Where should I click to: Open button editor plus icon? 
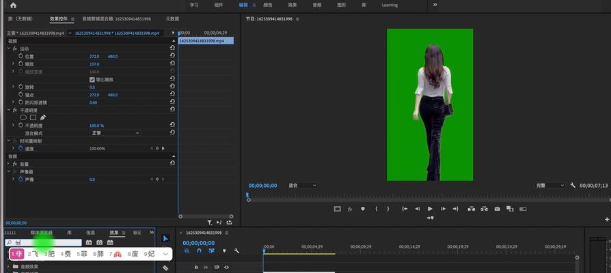coord(608,218)
